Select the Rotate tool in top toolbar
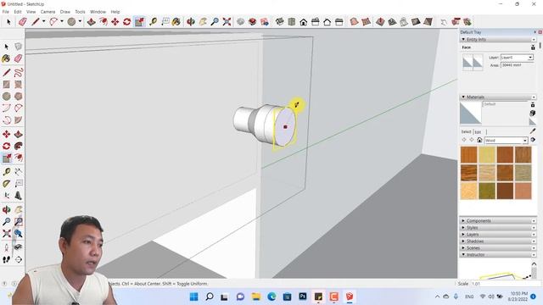Viewport: 543px width, 305px height. tap(126, 22)
